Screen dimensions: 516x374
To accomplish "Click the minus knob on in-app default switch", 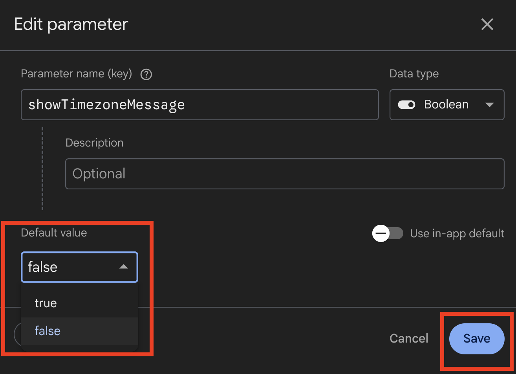I will click(381, 233).
